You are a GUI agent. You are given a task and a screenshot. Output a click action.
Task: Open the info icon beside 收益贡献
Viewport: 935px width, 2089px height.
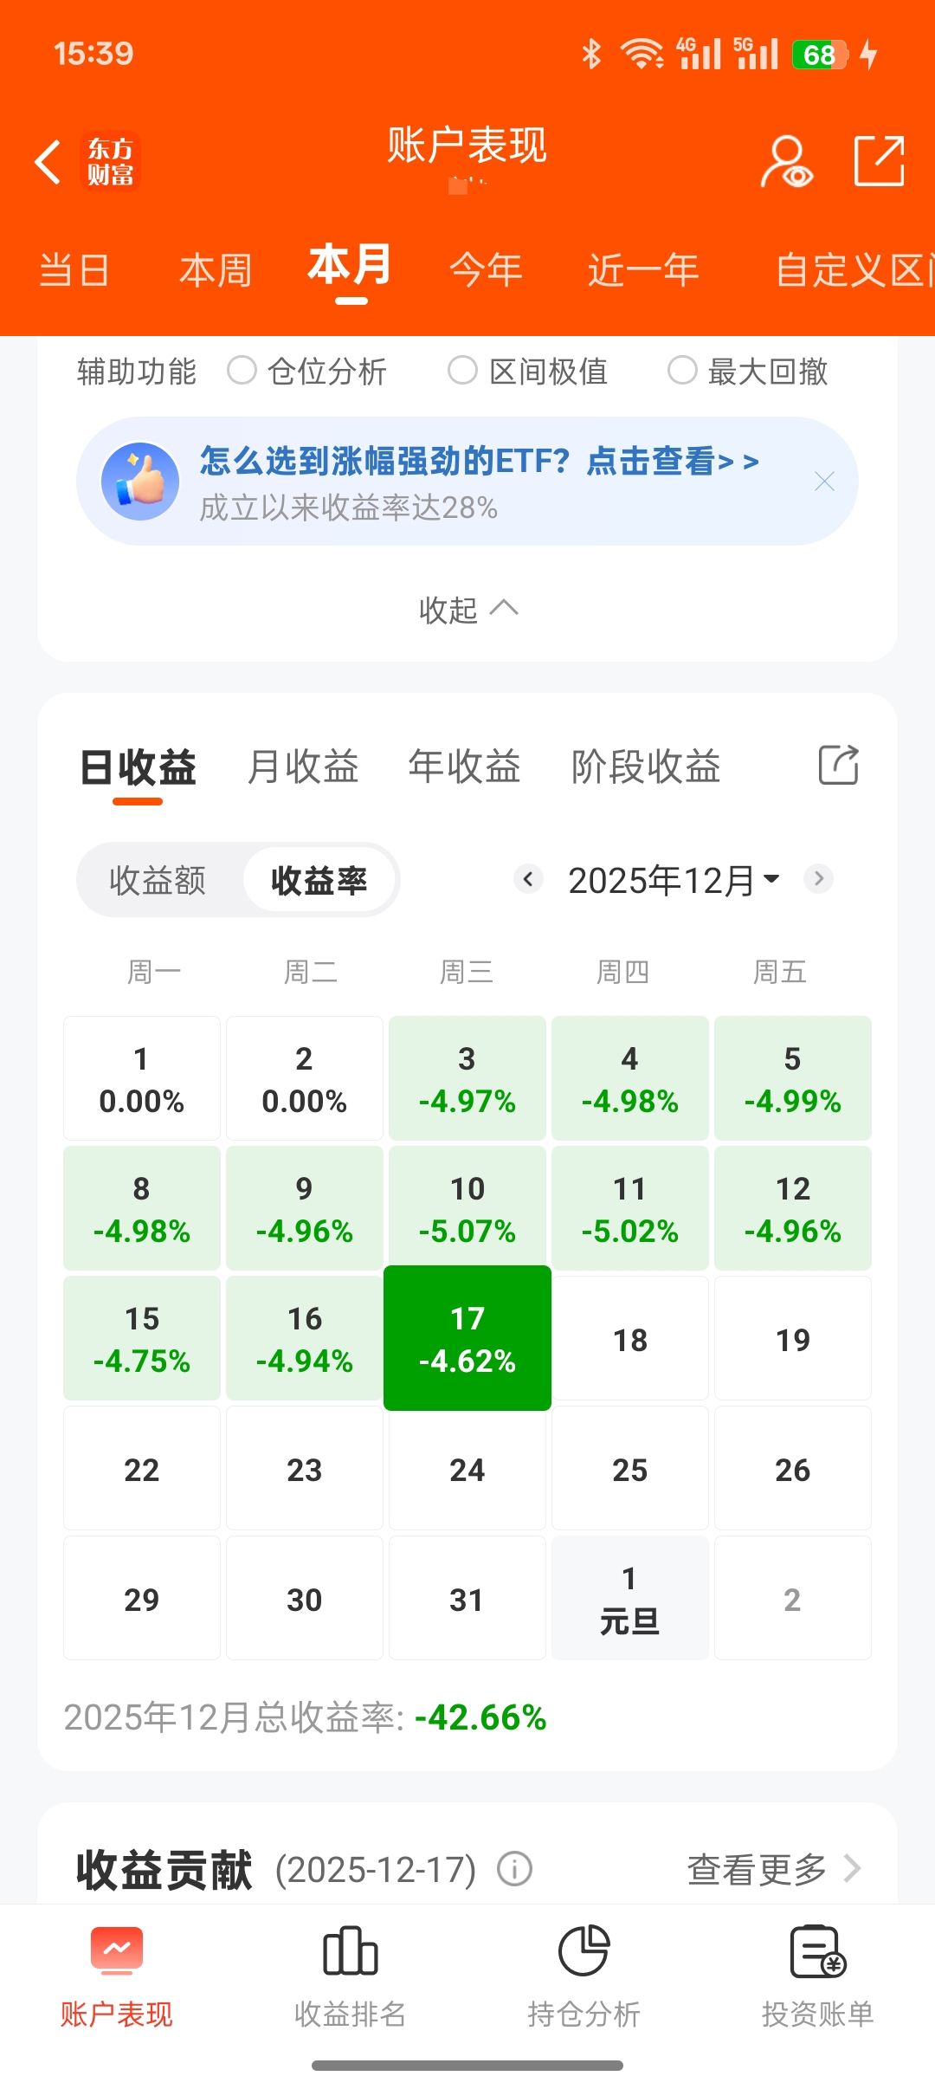514,1869
